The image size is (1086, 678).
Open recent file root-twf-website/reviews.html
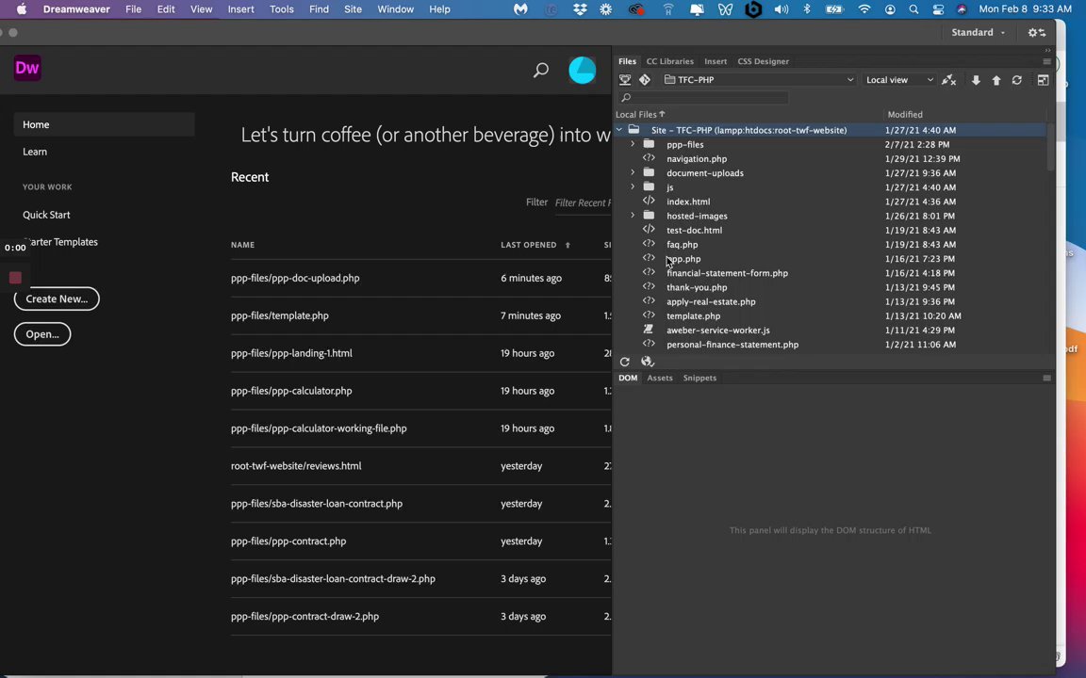(x=296, y=465)
